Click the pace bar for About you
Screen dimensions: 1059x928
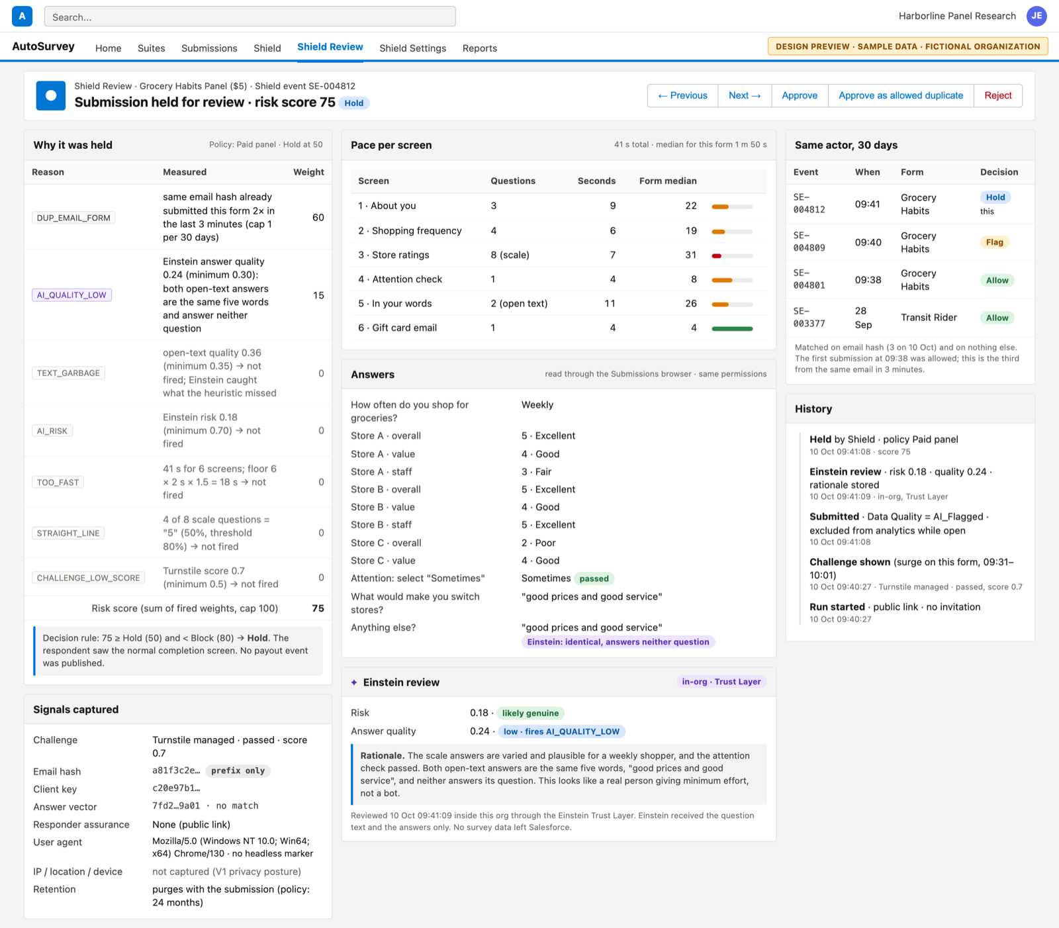click(732, 207)
